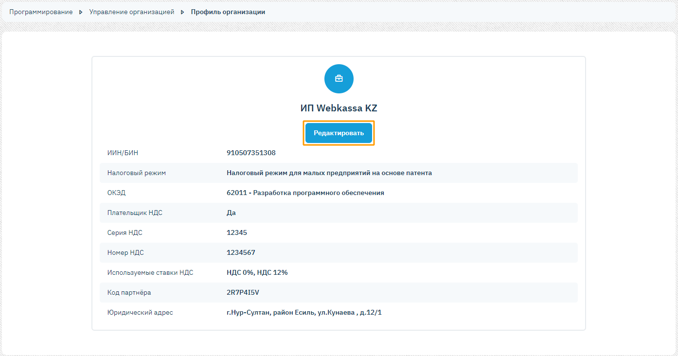The height and width of the screenshot is (356, 678).
Task: Click the Номер НДС label
Action: click(125, 252)
